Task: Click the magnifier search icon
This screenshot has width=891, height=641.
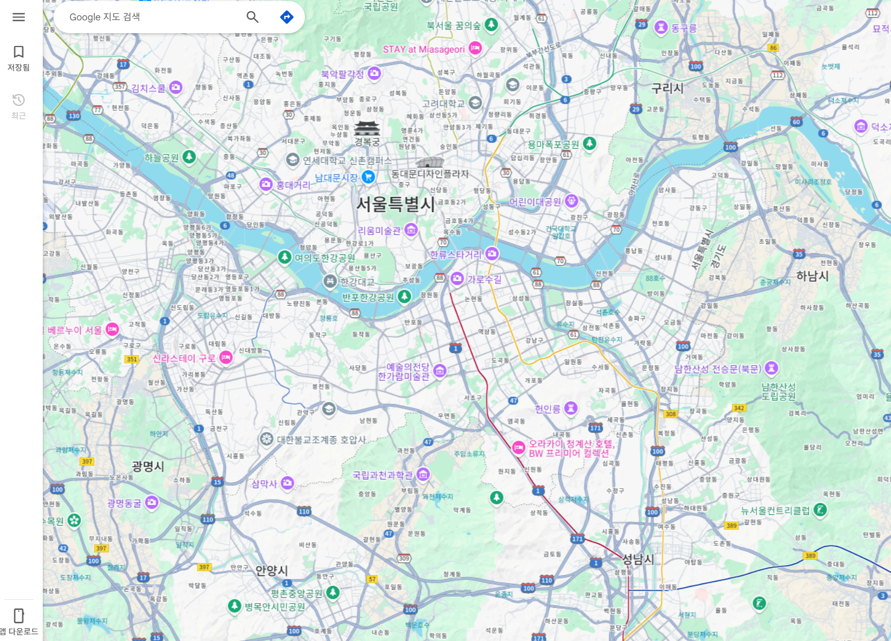Action: pyautogui.click(x=252, y=17)
